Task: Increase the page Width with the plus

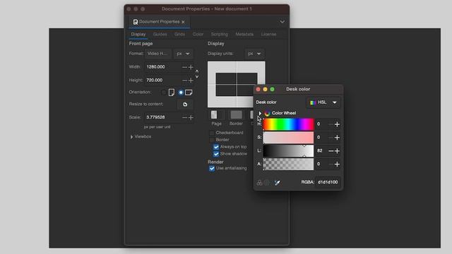Action: [191, 67]
